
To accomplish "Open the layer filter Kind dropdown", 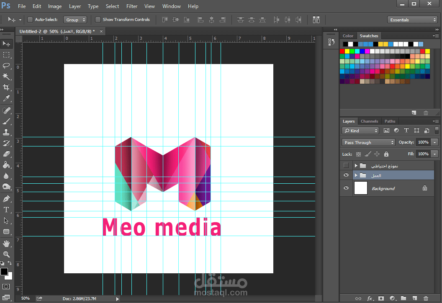I will (x=360, y=131).
